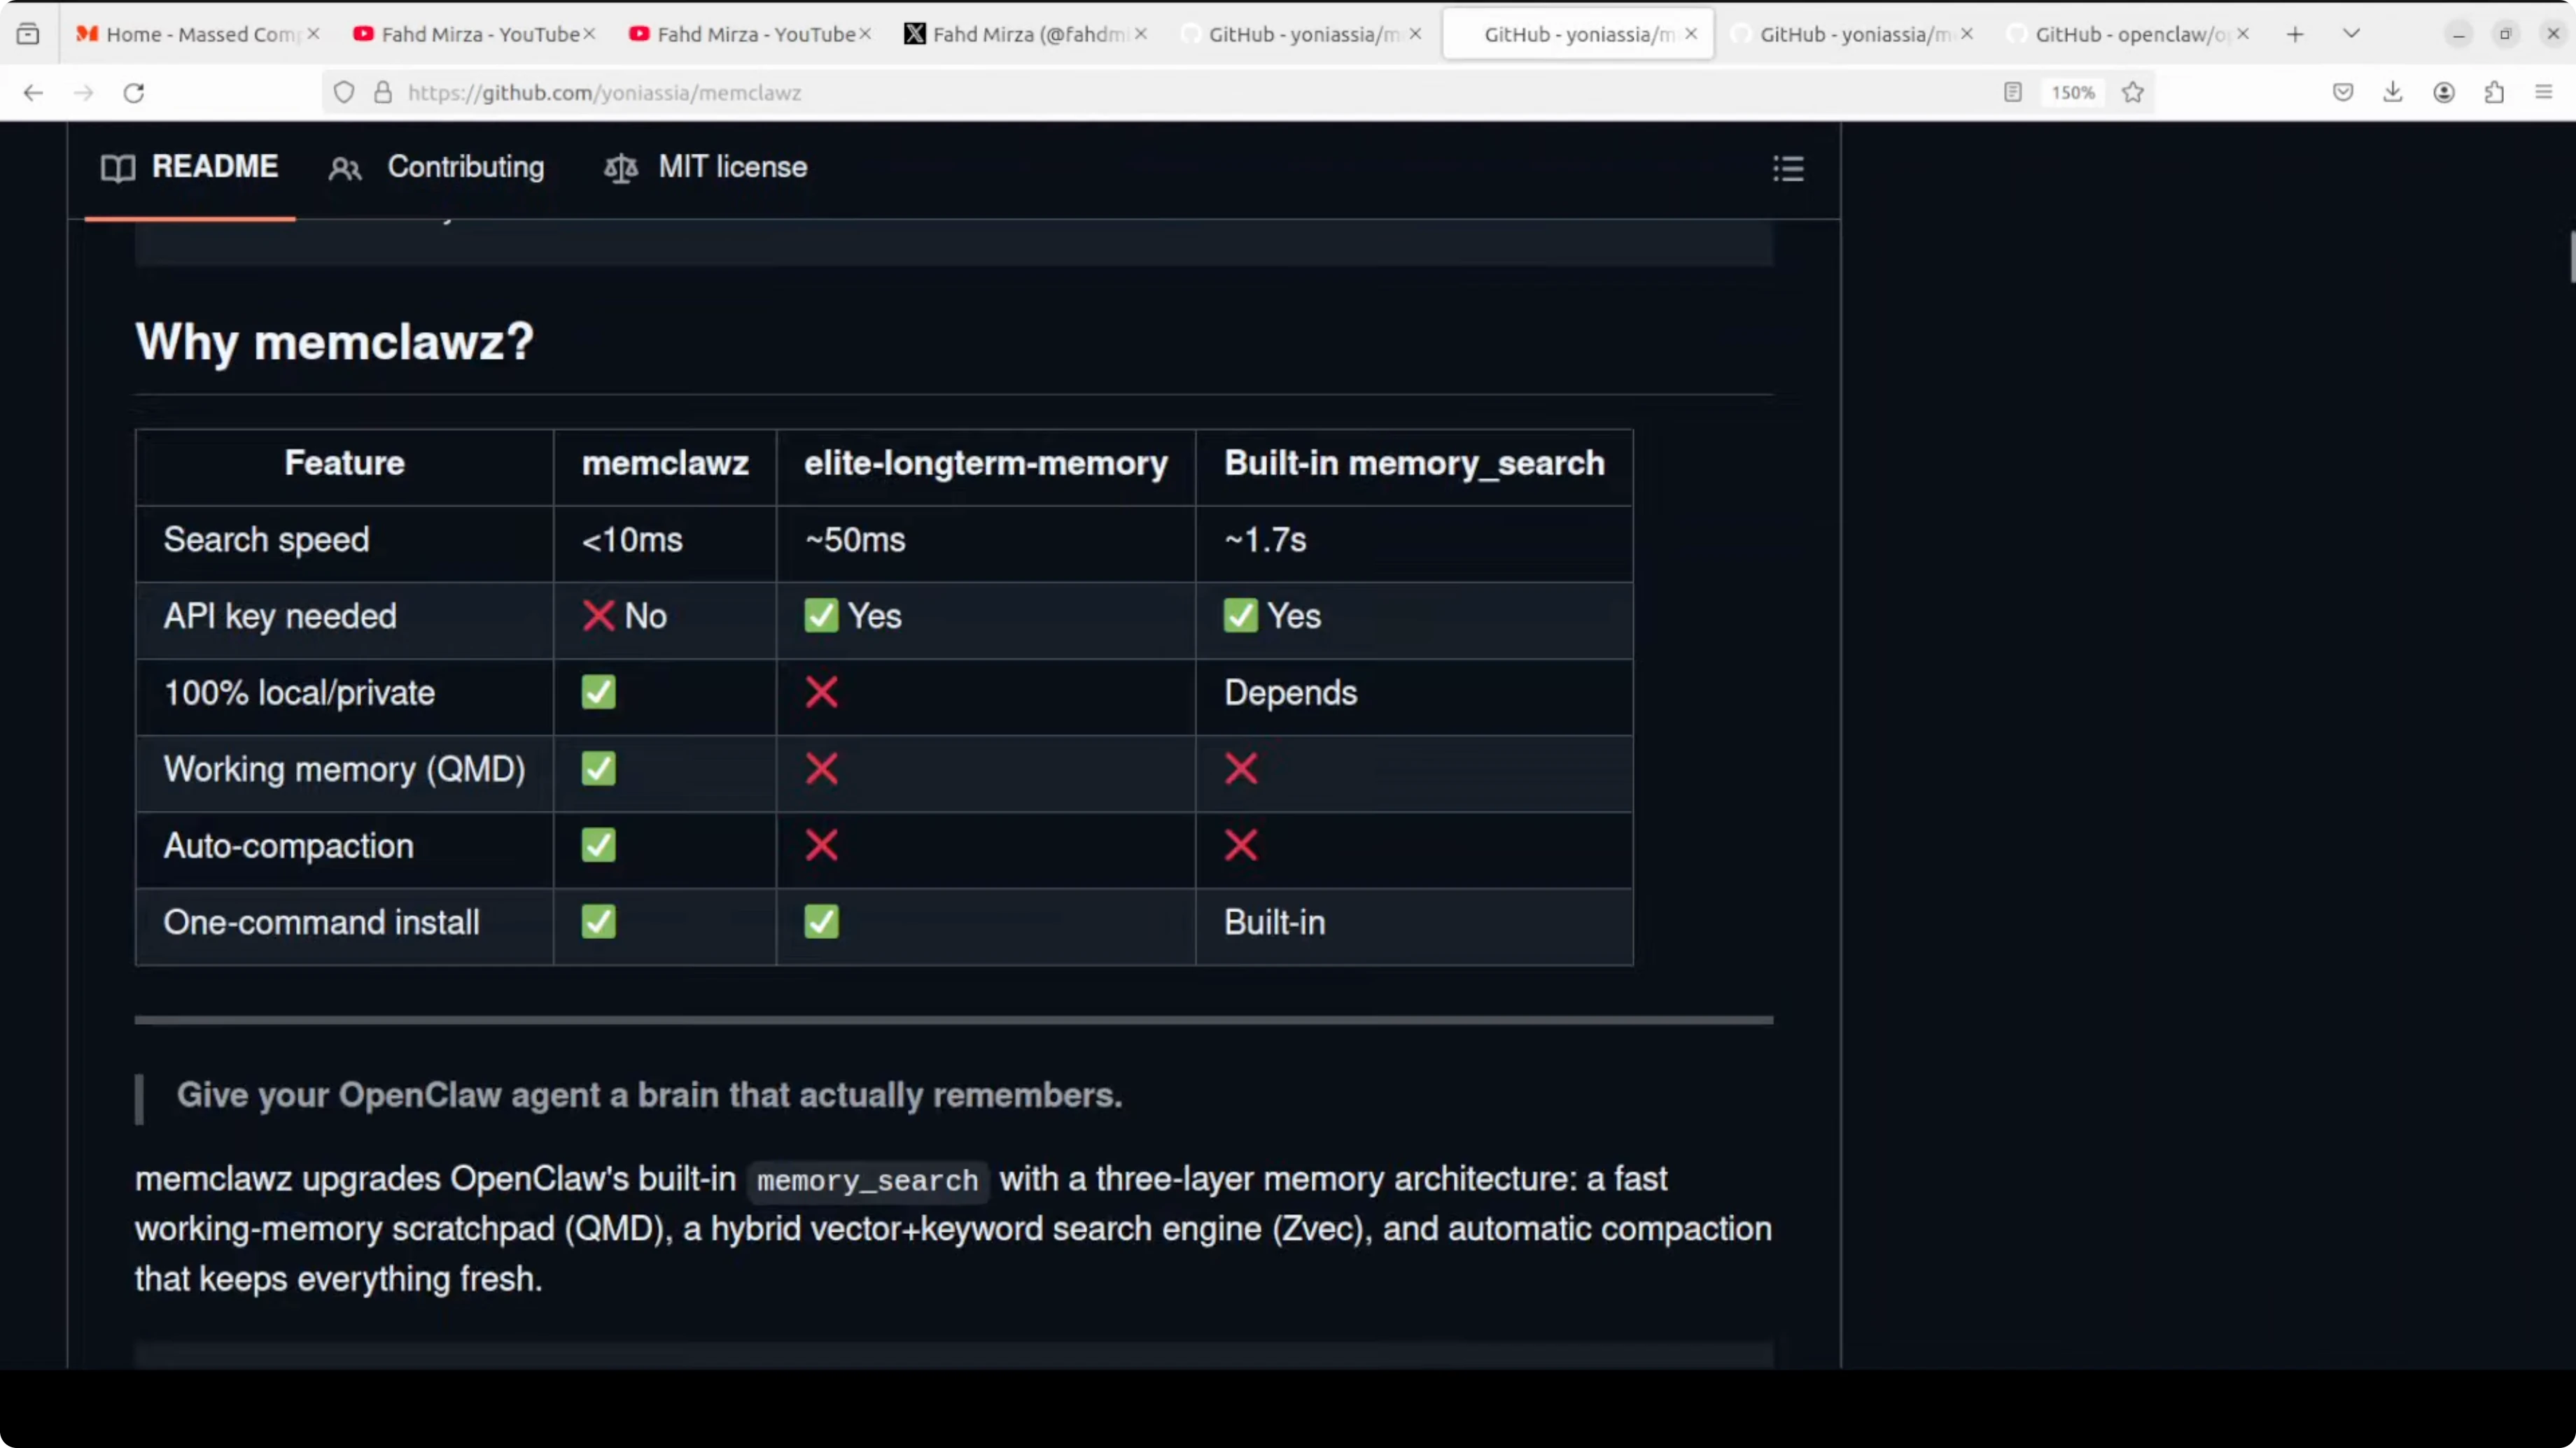Open Firefox account profile icon
Image resolution: width=2576 pixels, height=1448 pixels.
coord(2444,93)
